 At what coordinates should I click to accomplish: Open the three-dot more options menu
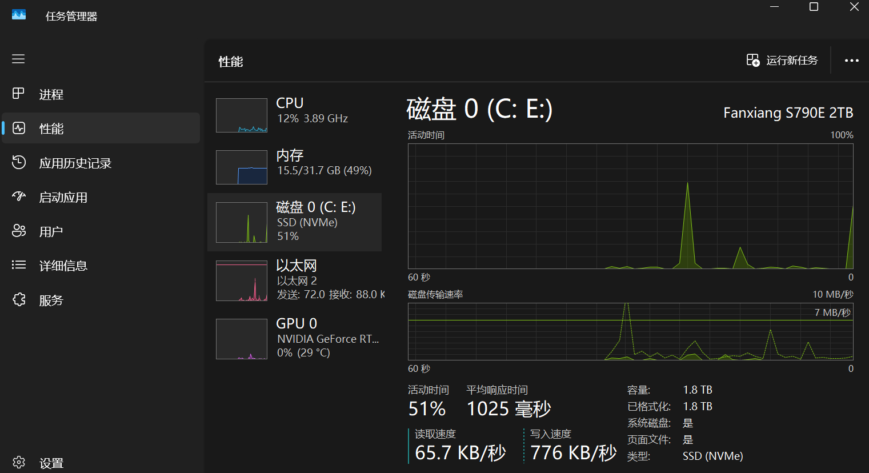tap(851, 61)
